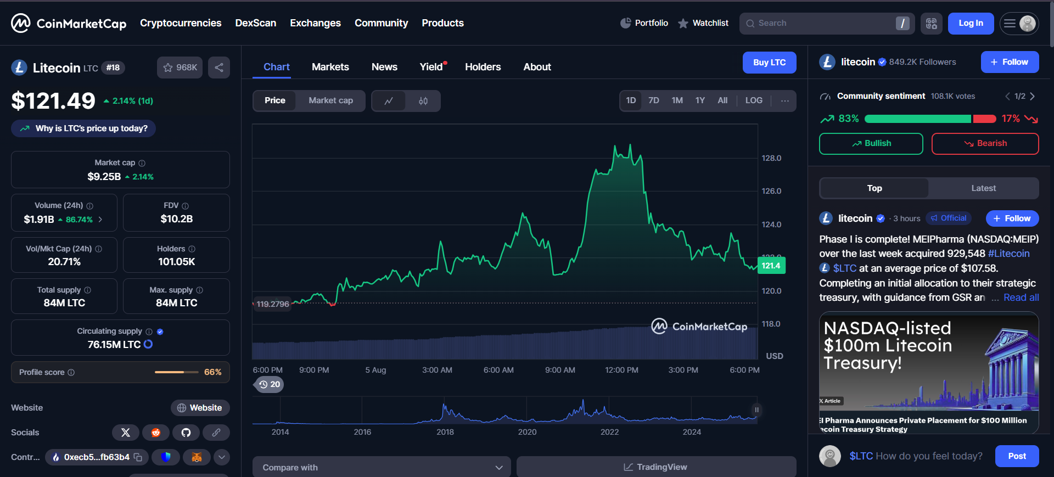Open the NASDAQ-listed Litecoin Treasury article image
The width and height of the screenshot is (1054, 477).
pos(929,373)
